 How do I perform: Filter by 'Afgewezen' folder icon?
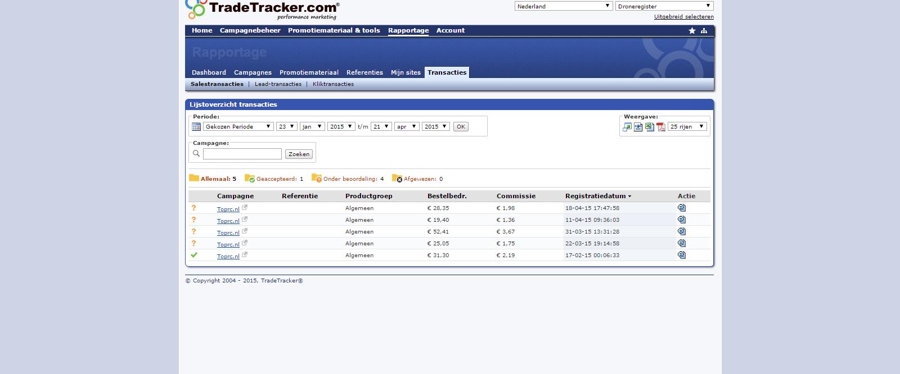[397, 178]
